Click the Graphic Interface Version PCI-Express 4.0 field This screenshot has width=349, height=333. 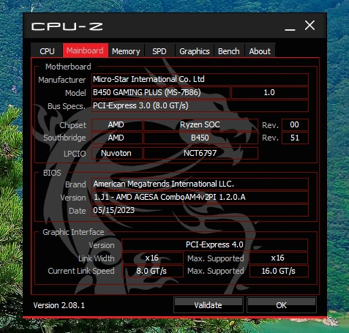click(x=214, y=244)
